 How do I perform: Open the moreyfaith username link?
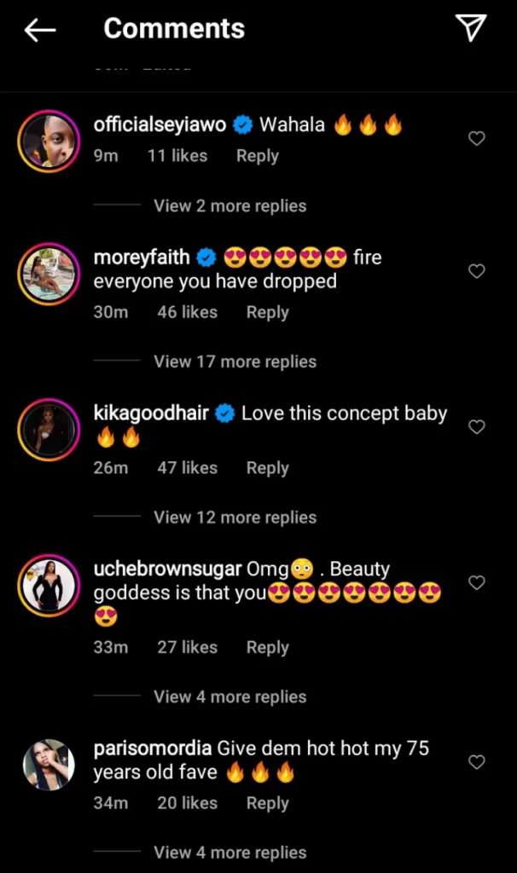tap(142, 257)
